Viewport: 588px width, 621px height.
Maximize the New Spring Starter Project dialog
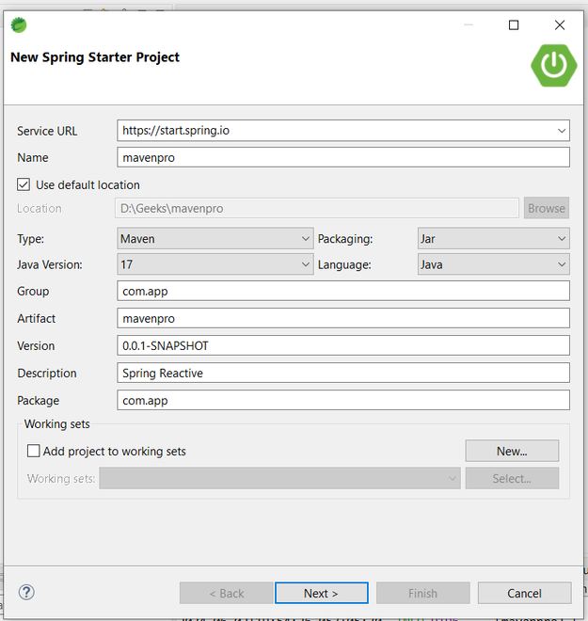(x=514, y=25)
